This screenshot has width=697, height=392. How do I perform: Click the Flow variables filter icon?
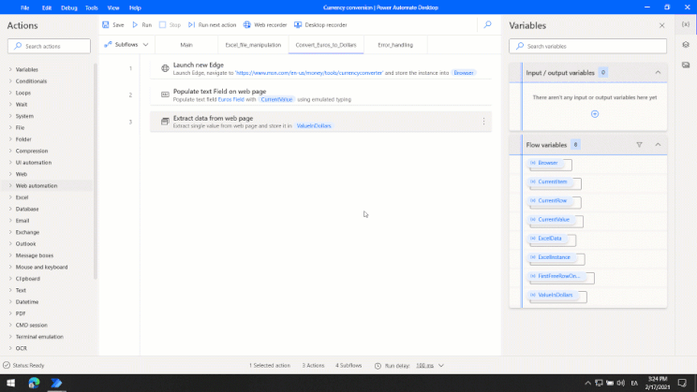639,145
